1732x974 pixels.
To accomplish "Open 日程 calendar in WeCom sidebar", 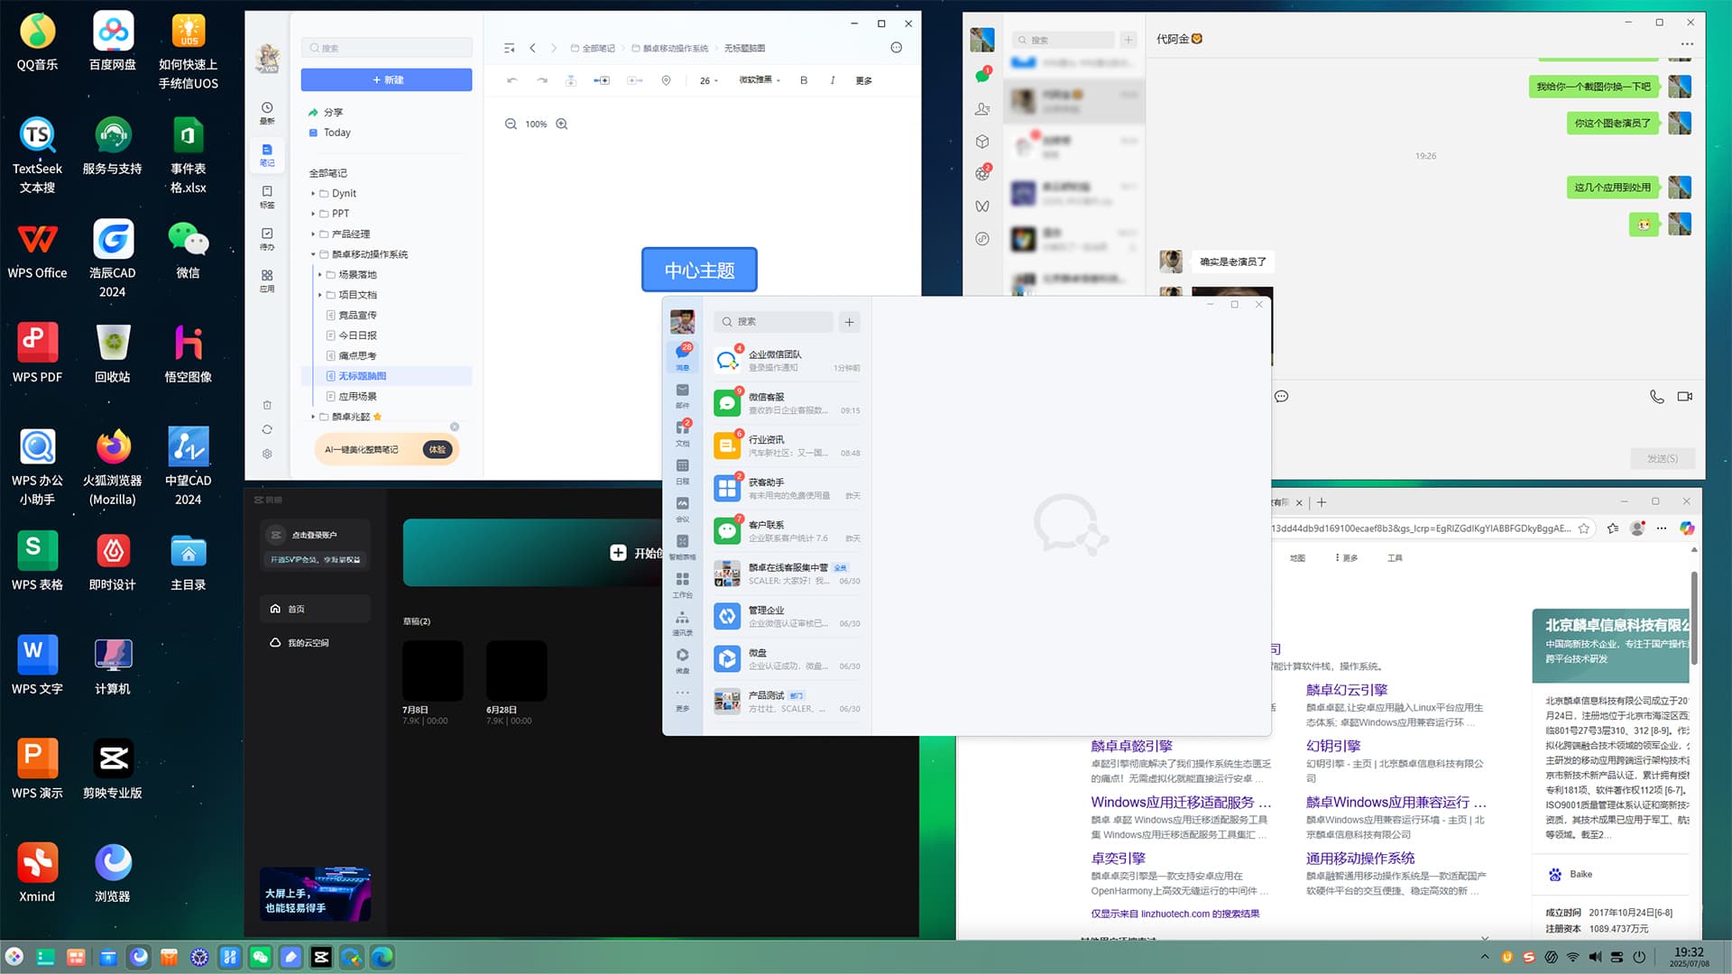I will click(x=682, y=471).
